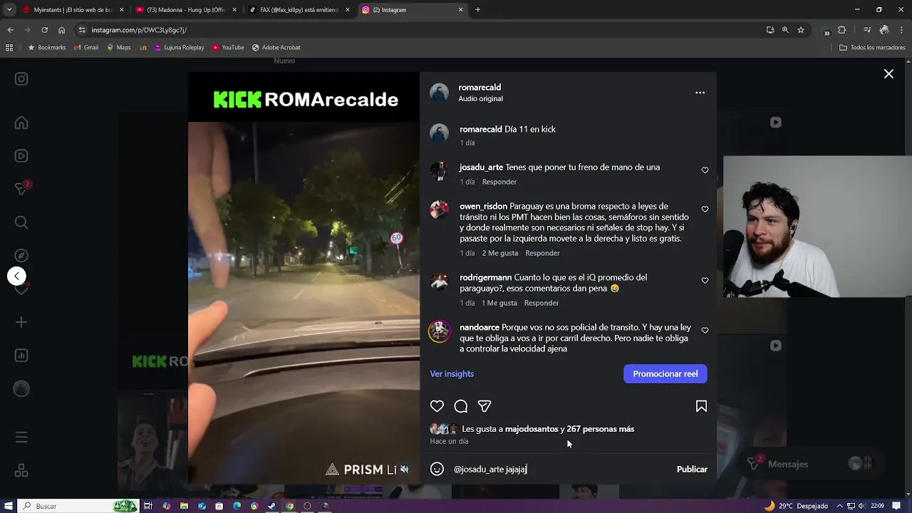Like the josadu_arte comment heart
This screenshot has height=513, width=912.
pos(705,170)
